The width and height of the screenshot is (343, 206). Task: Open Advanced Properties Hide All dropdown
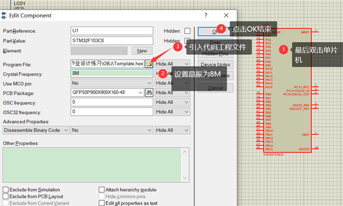(172, 130)
